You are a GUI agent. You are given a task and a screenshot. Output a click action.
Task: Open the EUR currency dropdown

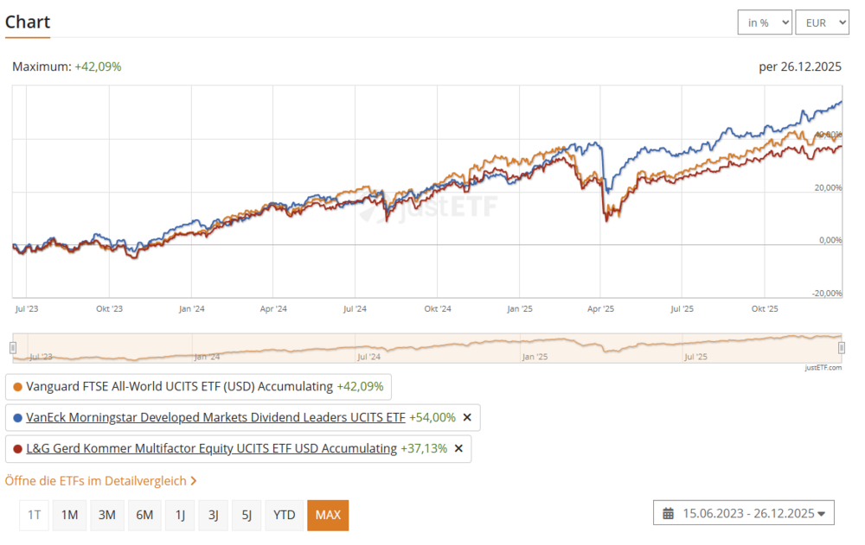[822, 22]
